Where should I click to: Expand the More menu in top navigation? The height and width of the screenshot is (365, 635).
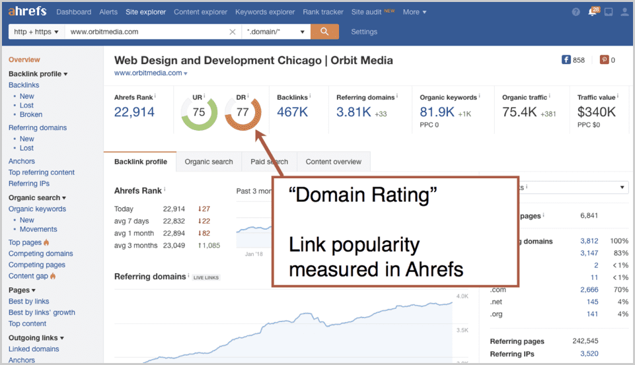click(x=415, y=12)
